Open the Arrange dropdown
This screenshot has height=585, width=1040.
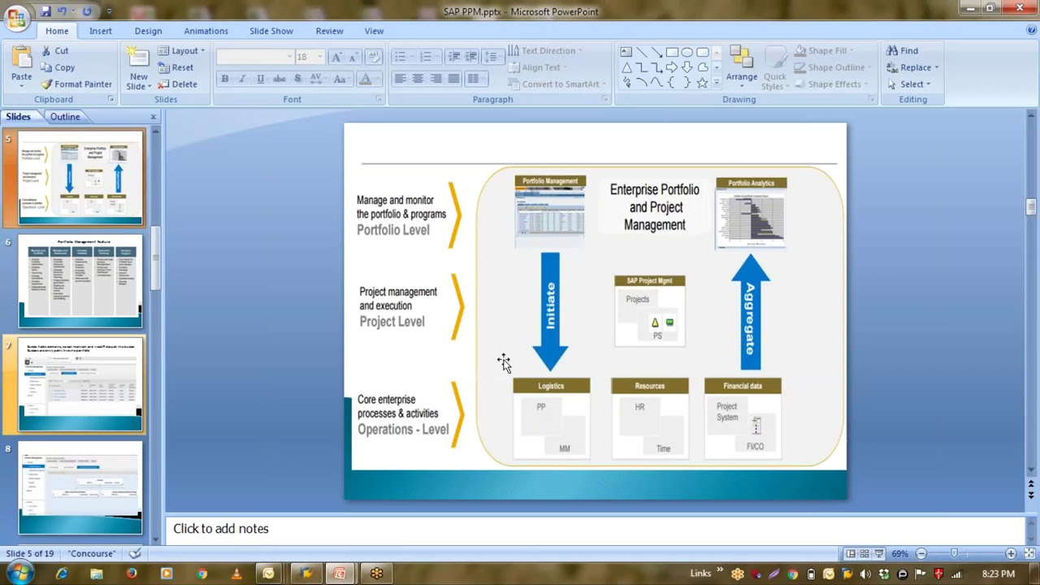coord(742,65)
